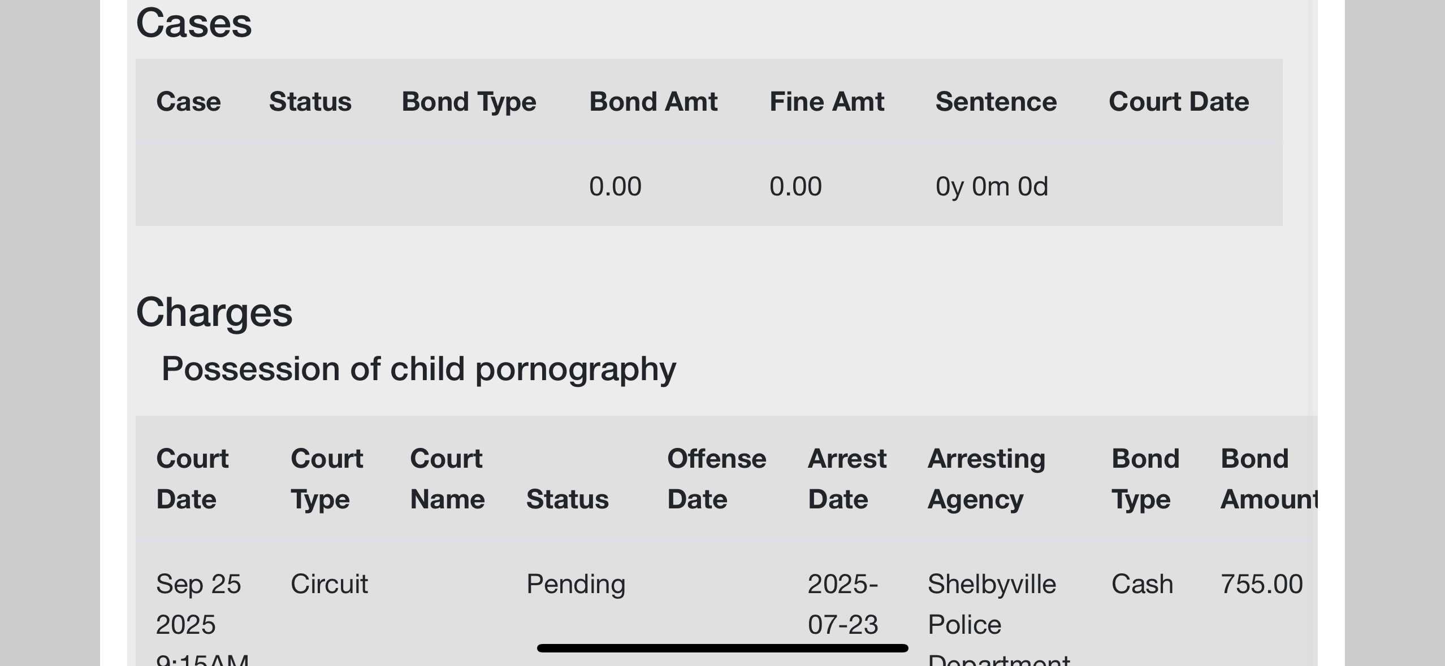This screenshot has width=1445, height=666.
Task: Select the 755.00 bond amount cell
Action: (x=1261, y=584)
